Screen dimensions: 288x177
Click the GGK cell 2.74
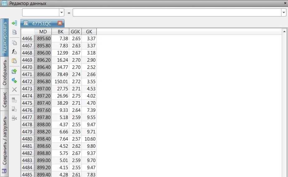coord(75,74)
